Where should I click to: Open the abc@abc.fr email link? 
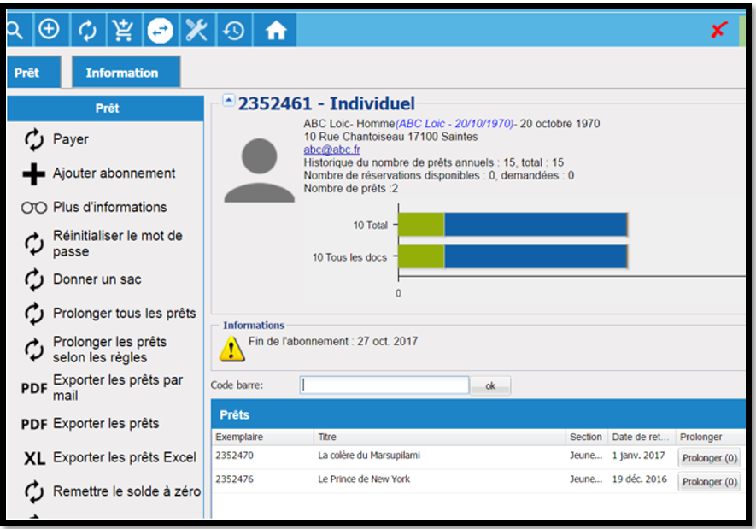(x=332, y=150)
